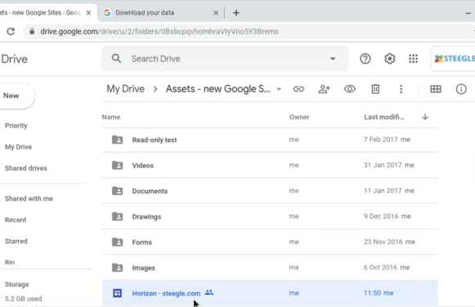
Task: Click the Read-only test shared folder icon
Action: click(117, 140)
